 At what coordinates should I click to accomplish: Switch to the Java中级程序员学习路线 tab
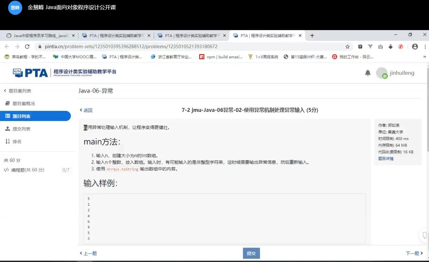39,35
